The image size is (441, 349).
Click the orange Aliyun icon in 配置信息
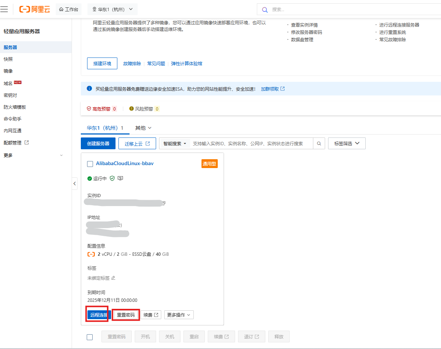(91, 254)
